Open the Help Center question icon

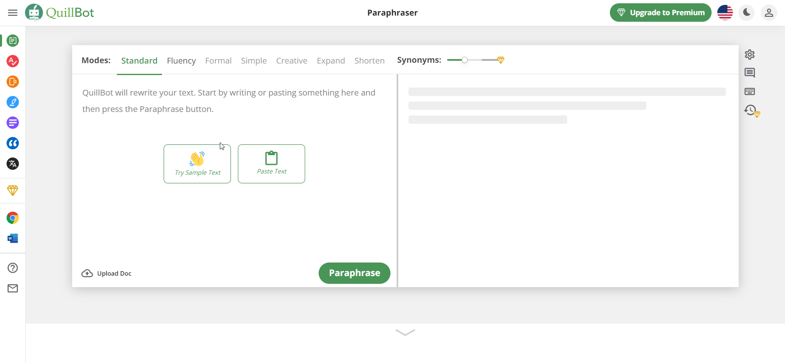[13, 268]
